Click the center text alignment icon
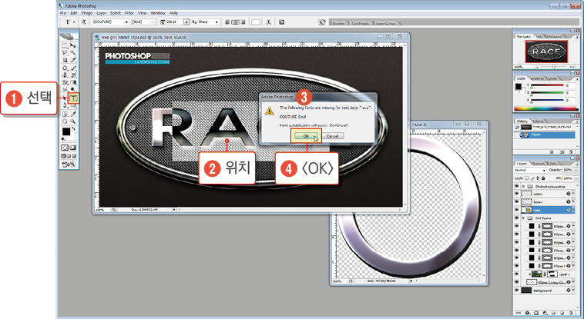584x319 pixels. 236,22
